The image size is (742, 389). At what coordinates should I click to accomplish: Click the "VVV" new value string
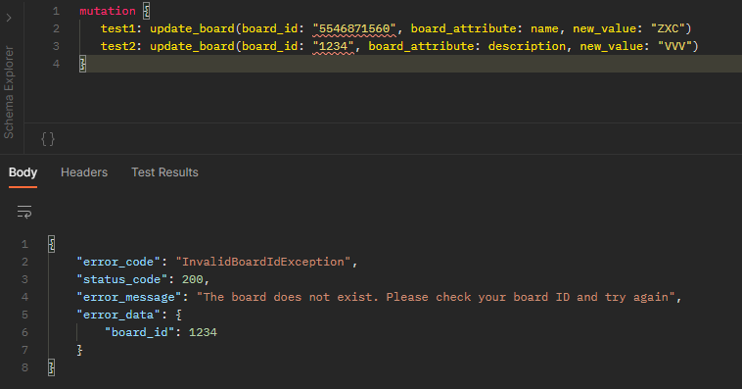click(674, 46)
